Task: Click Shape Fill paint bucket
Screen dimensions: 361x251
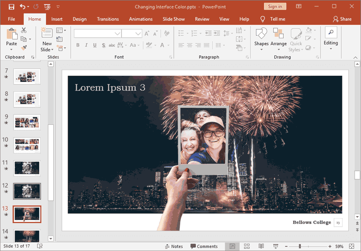Action: 309,30
